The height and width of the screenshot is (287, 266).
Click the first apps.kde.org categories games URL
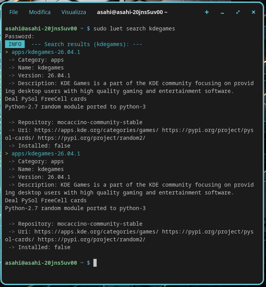click(x=97, y=130)
